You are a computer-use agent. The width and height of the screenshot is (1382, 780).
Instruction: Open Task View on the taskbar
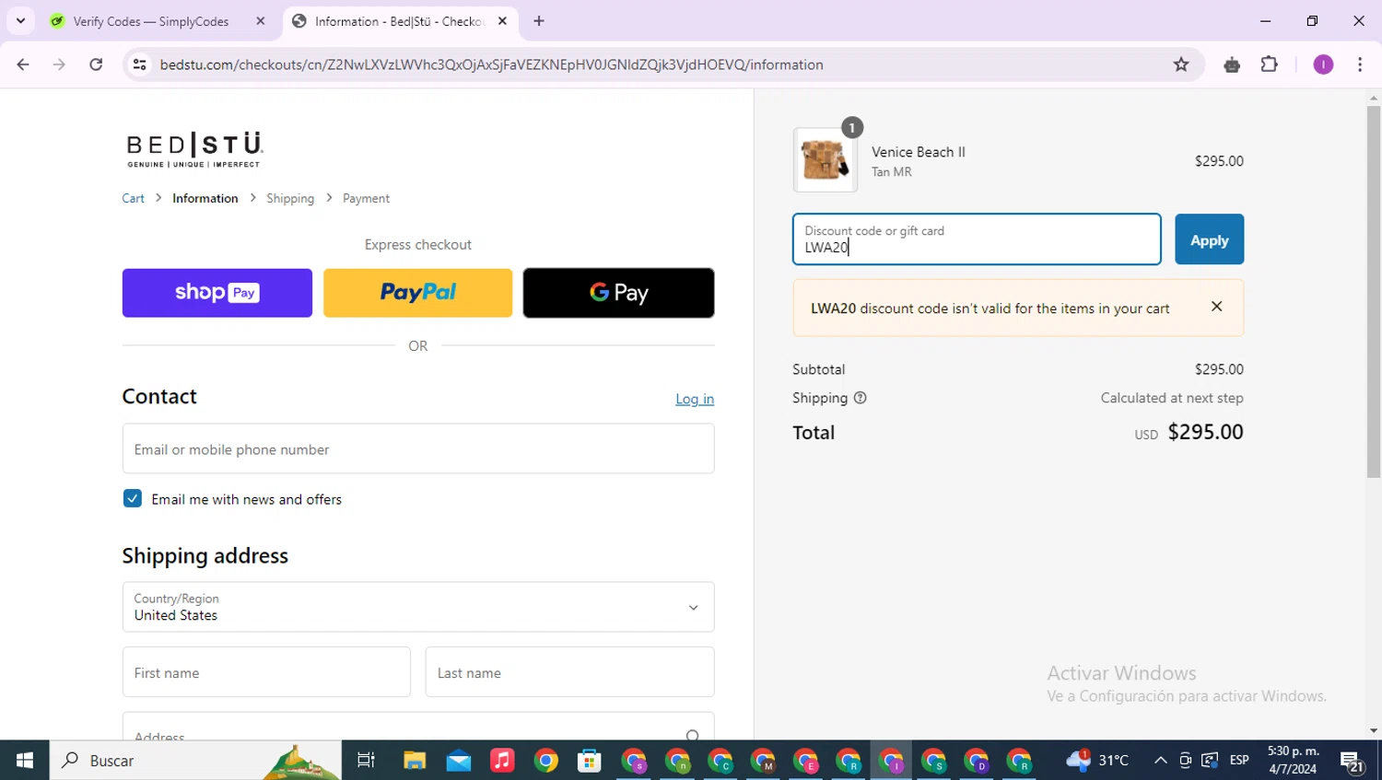366,761
